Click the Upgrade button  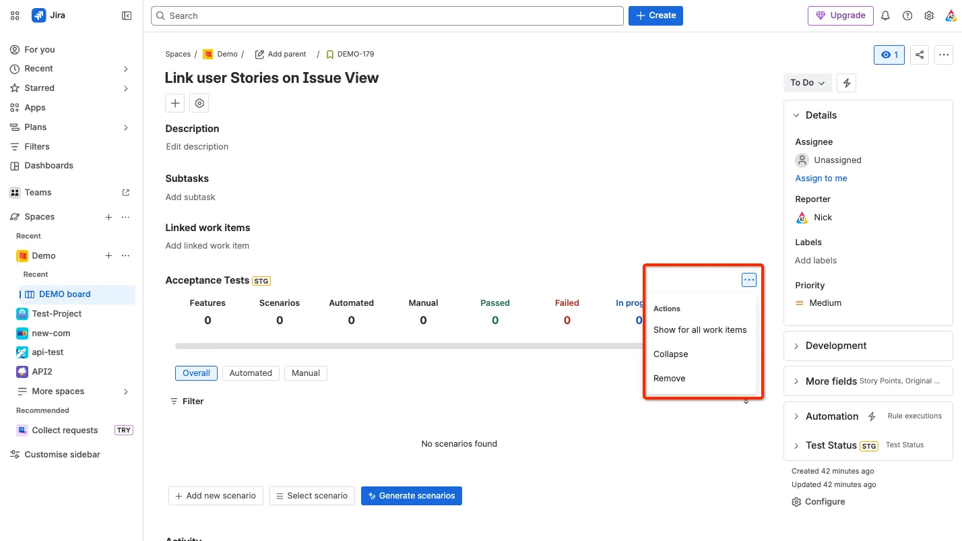[841, 15]
